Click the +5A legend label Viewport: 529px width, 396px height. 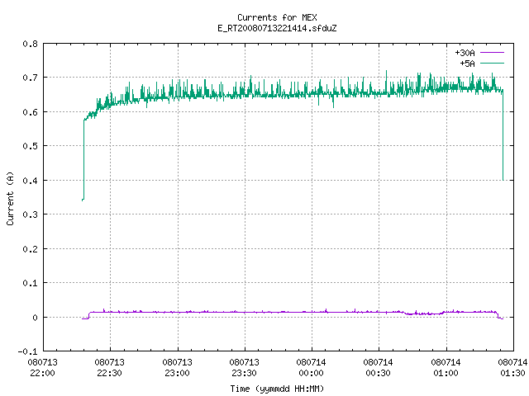pos(467,64)
